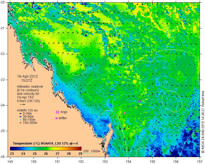Click the time label '15:07Z'
This screenshot has height=164, width=205.
(x=27, y=80)
